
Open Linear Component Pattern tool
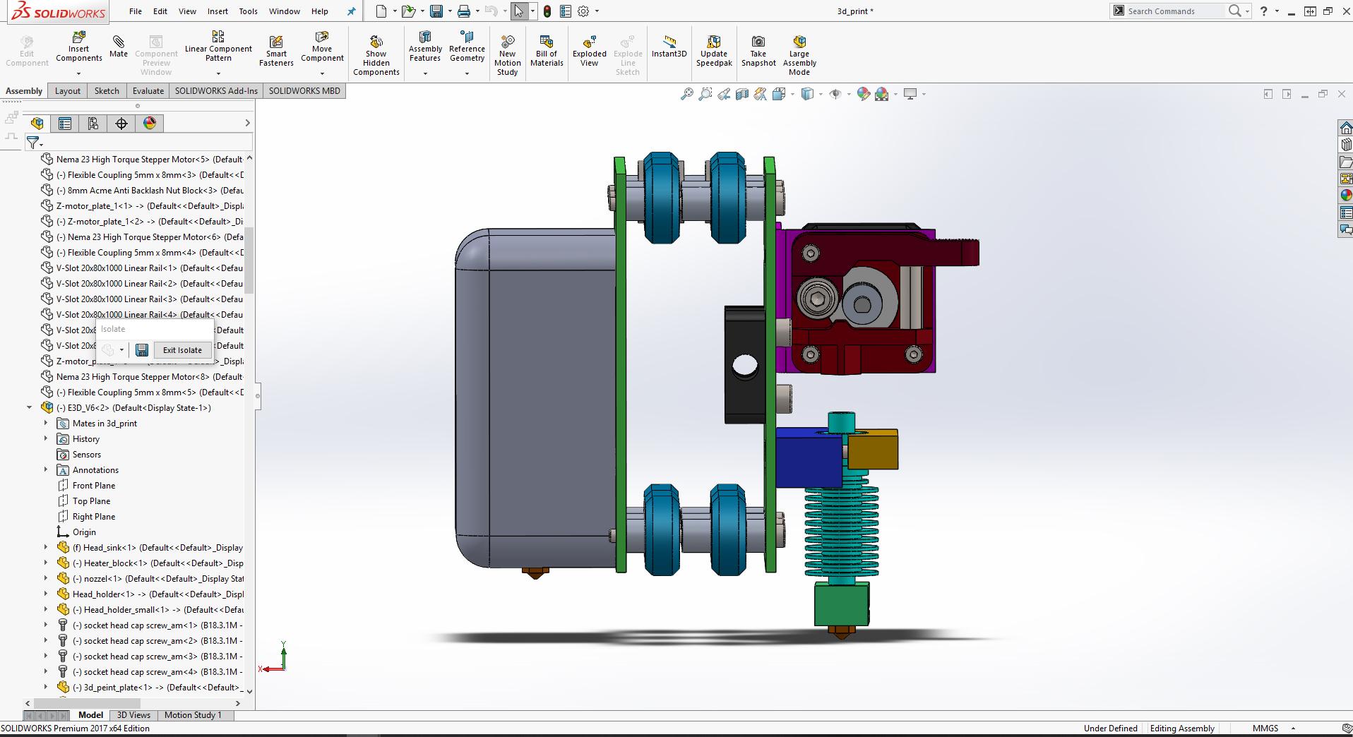[x=218, y=47]
